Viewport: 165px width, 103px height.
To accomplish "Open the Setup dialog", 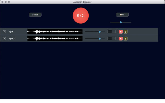I will click(x=35, y=15).
